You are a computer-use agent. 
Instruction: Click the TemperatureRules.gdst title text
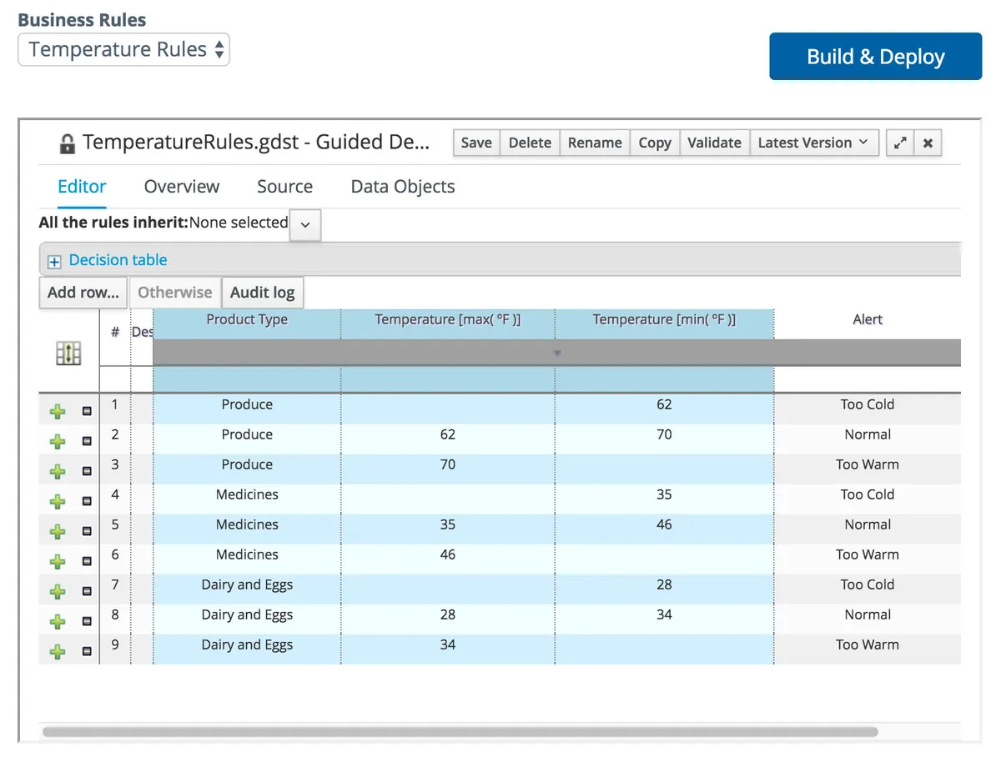pos(256,143)
